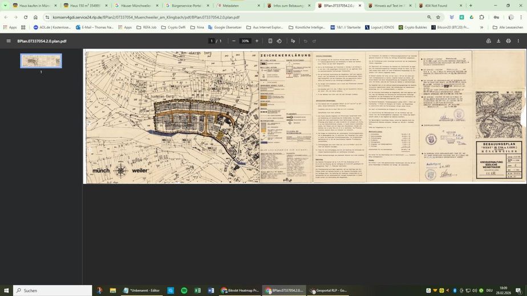Select the page 1 thumbnail
527x296 pixels.
[41, 61]
